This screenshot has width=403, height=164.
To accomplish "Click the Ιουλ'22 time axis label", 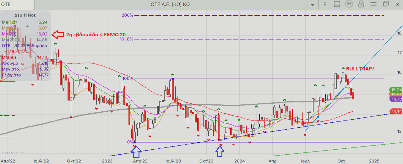I will tap(41, 161).
